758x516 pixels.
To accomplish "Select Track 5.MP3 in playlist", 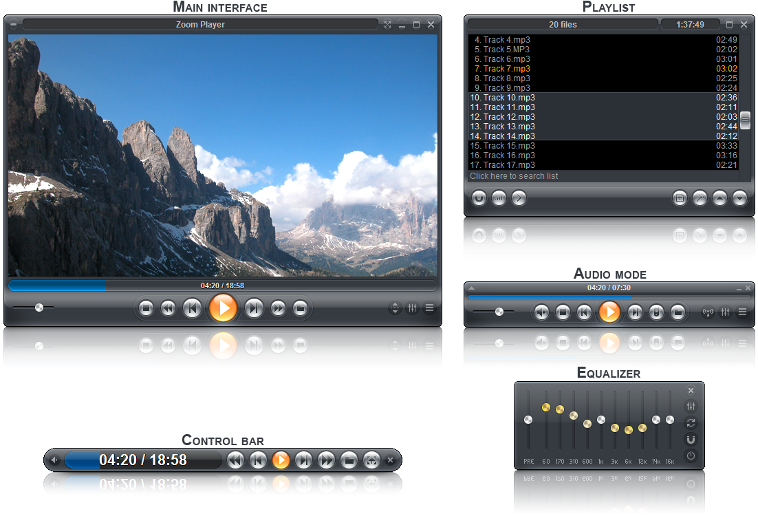I will [603, 50].
